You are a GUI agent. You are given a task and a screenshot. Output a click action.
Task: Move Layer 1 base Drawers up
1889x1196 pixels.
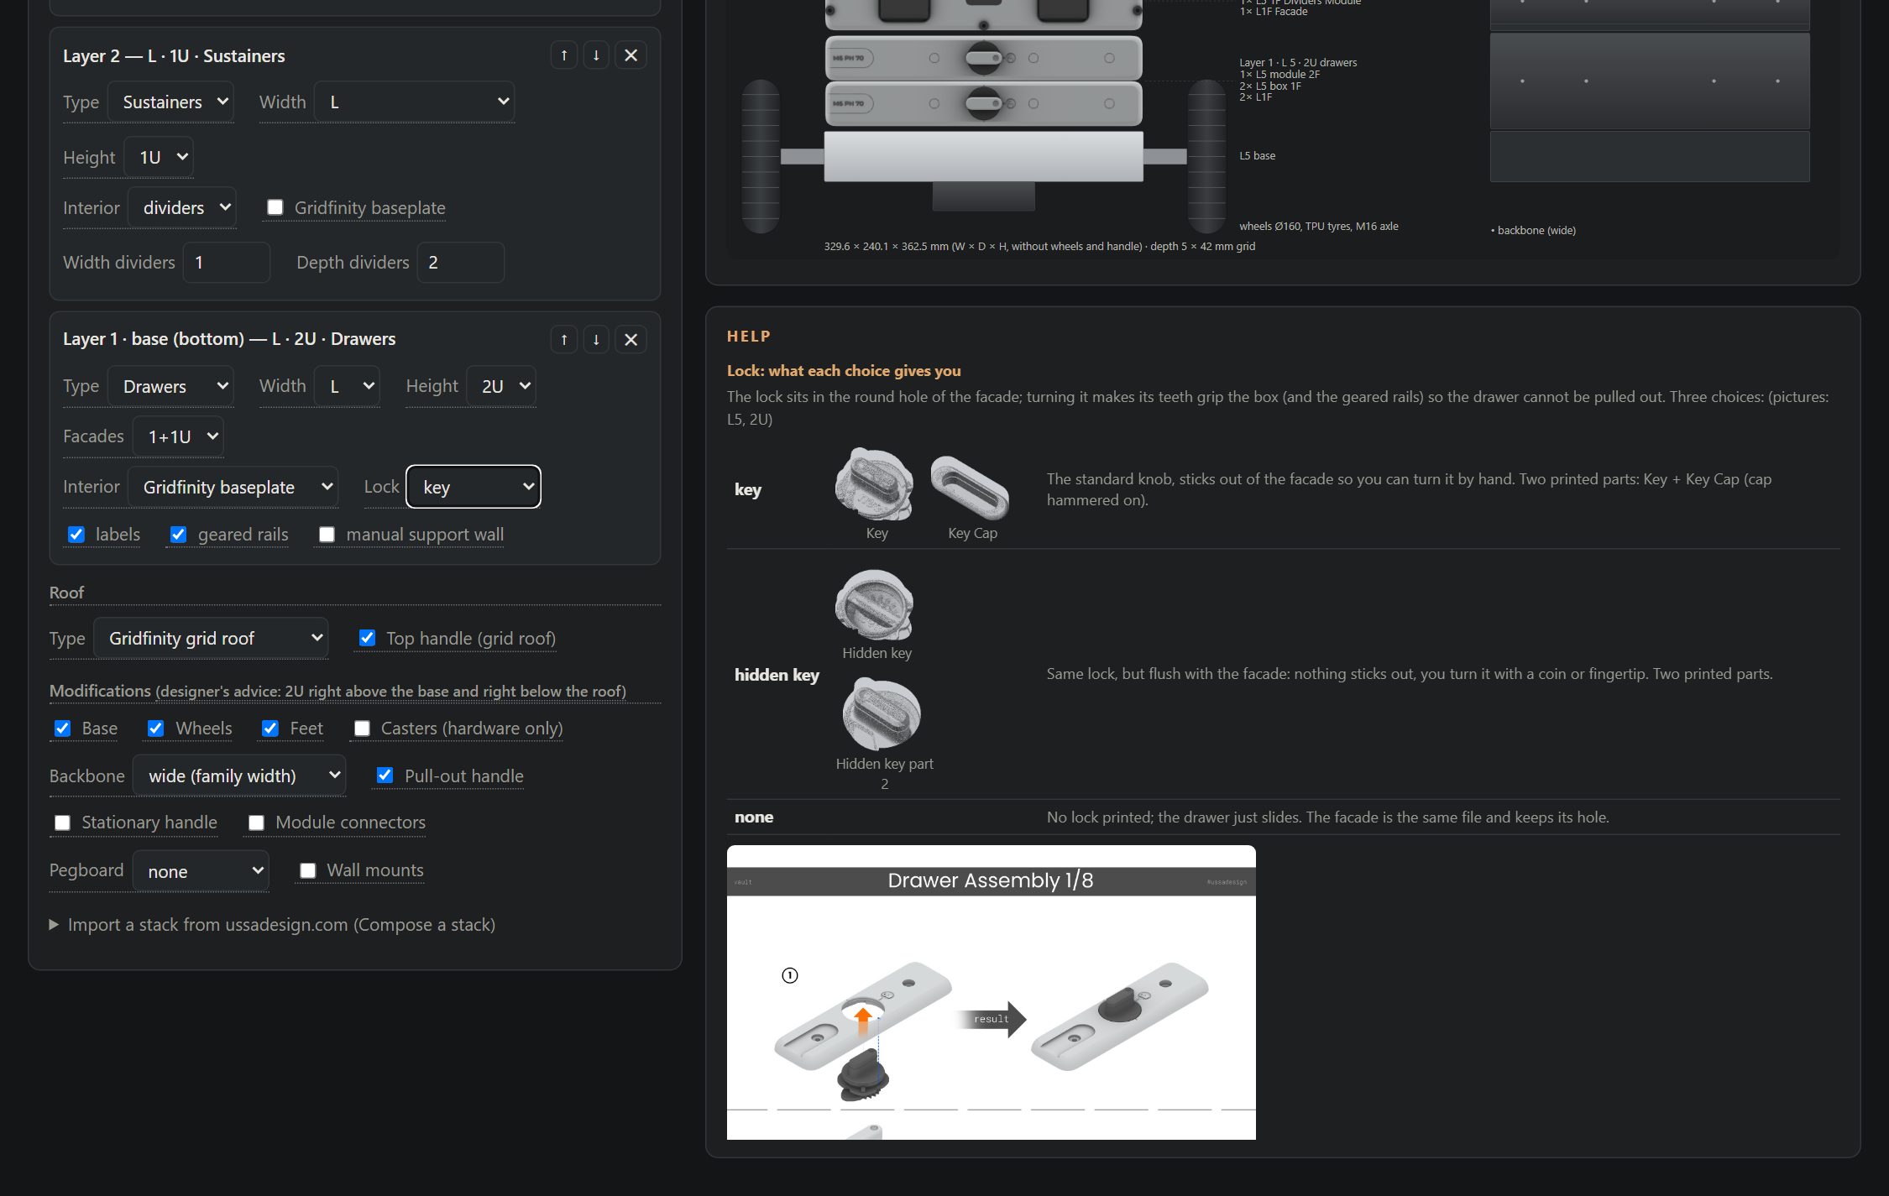coord(564,339)
